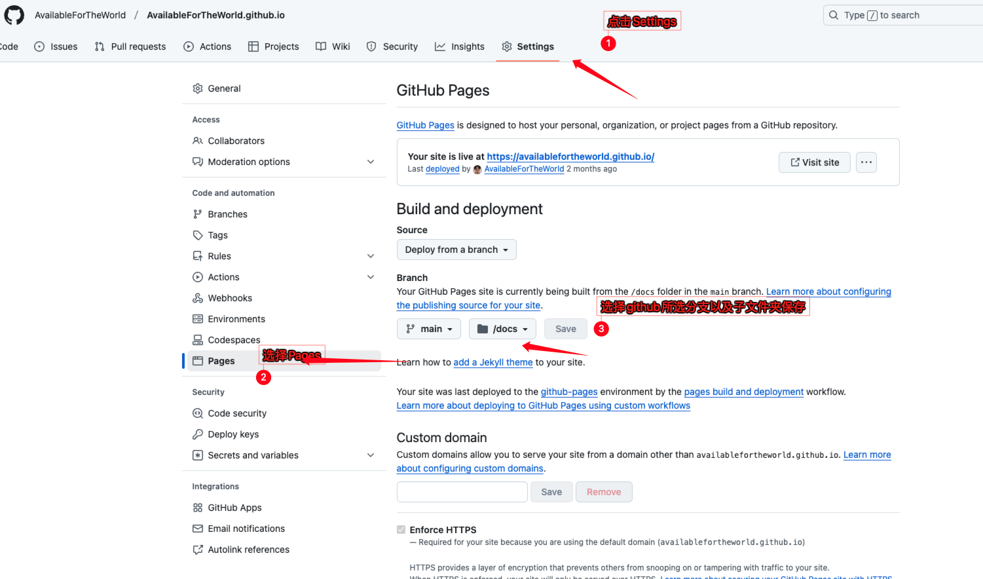The height and width of the screenshot is (579, 983).
Task: Open the Insights tab
Action: click(460, 47)
